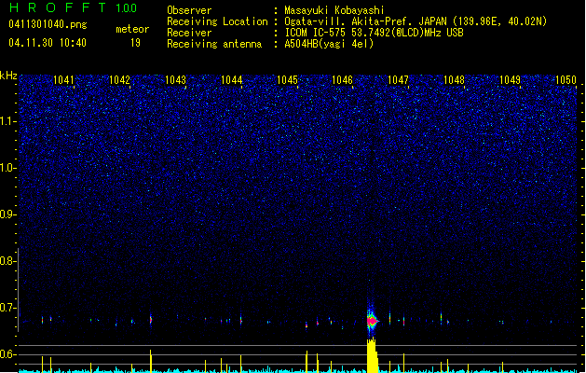Select antenna value A504HB(yagi 4el)
586x373 pixels.
pos(329,44)
